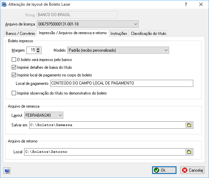
Task: Go to Classificação do título tab
Action: pyautogui.click(x=148, y=34)
